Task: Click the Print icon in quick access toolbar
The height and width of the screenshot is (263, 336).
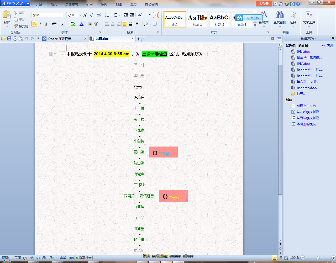Action: [15, 39]
